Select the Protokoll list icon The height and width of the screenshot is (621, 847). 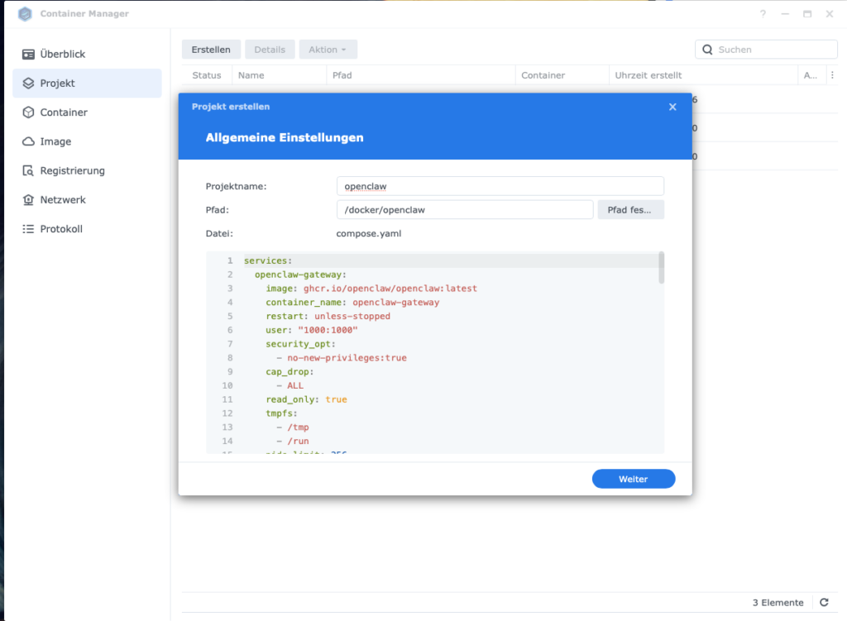point(28,229)
